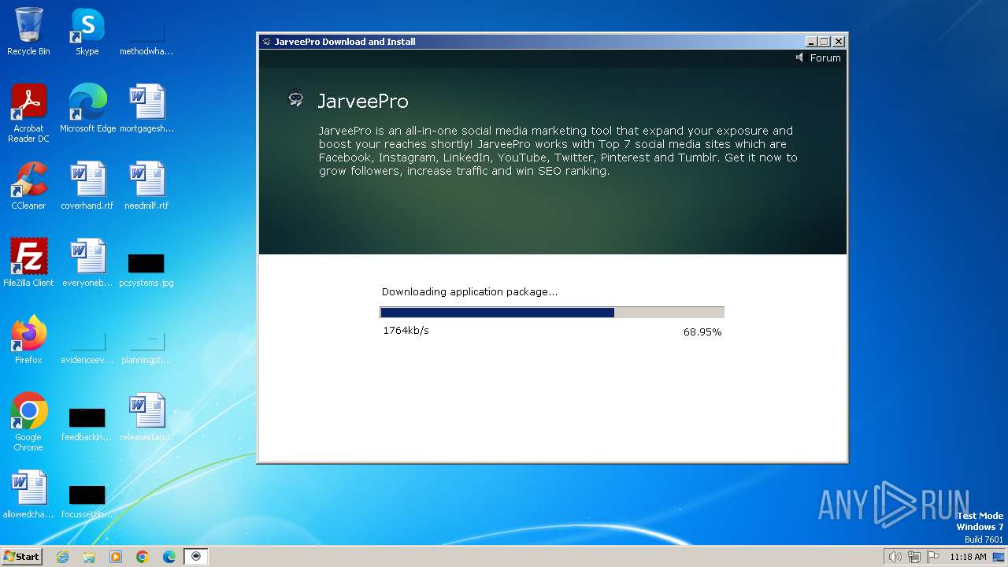
Task: Select the allowedcha... Word document
Action: click(x=28, y=494)
